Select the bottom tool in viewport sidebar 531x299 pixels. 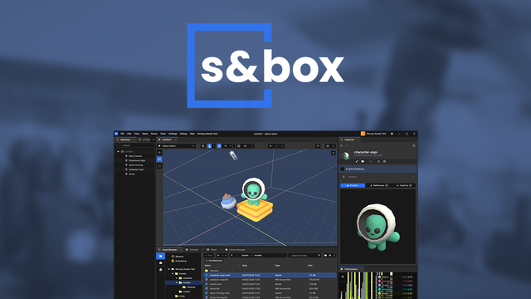pos(159,166)
